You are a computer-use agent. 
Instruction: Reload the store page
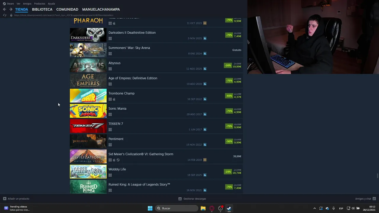coord(4,15)
